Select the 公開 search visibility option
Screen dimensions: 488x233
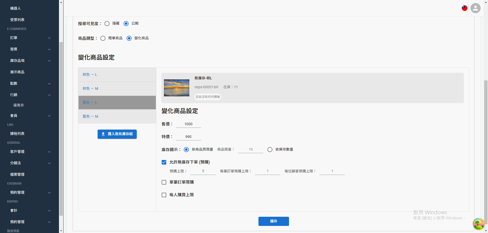126,24
